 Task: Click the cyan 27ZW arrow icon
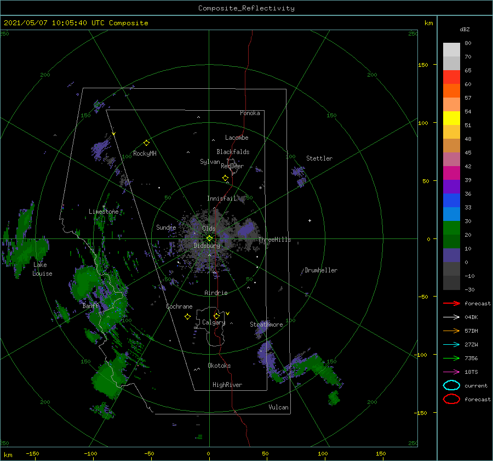click(451, 345)
